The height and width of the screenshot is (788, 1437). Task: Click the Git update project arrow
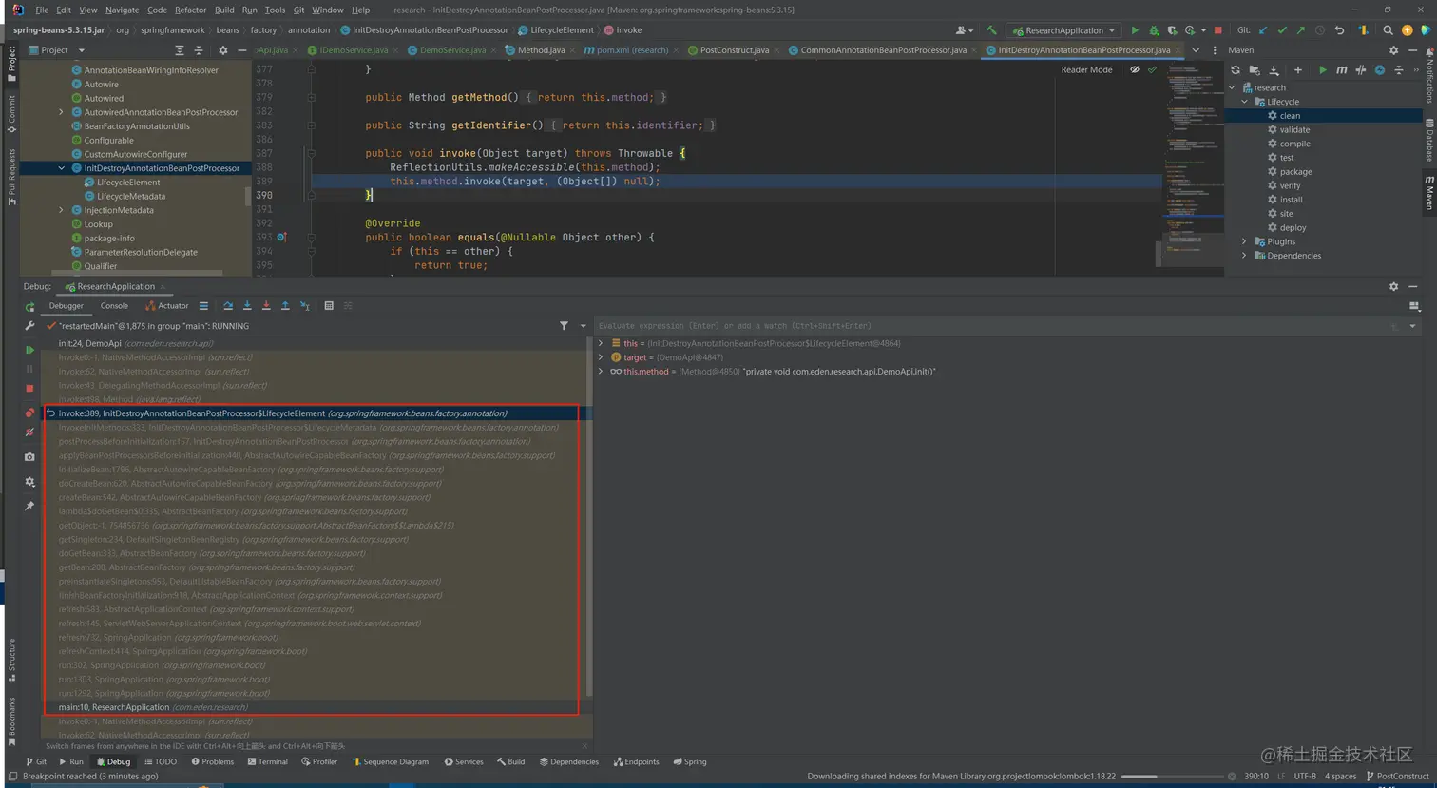pos(1263,30)
